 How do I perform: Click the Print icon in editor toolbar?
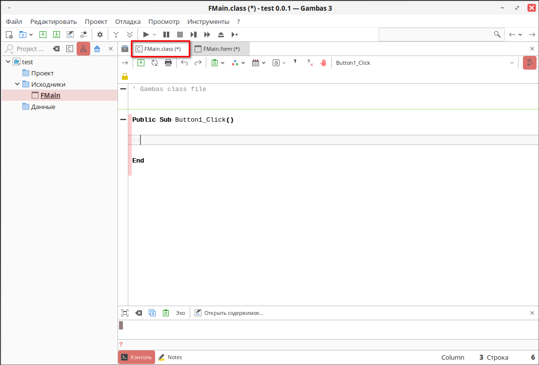168,63
